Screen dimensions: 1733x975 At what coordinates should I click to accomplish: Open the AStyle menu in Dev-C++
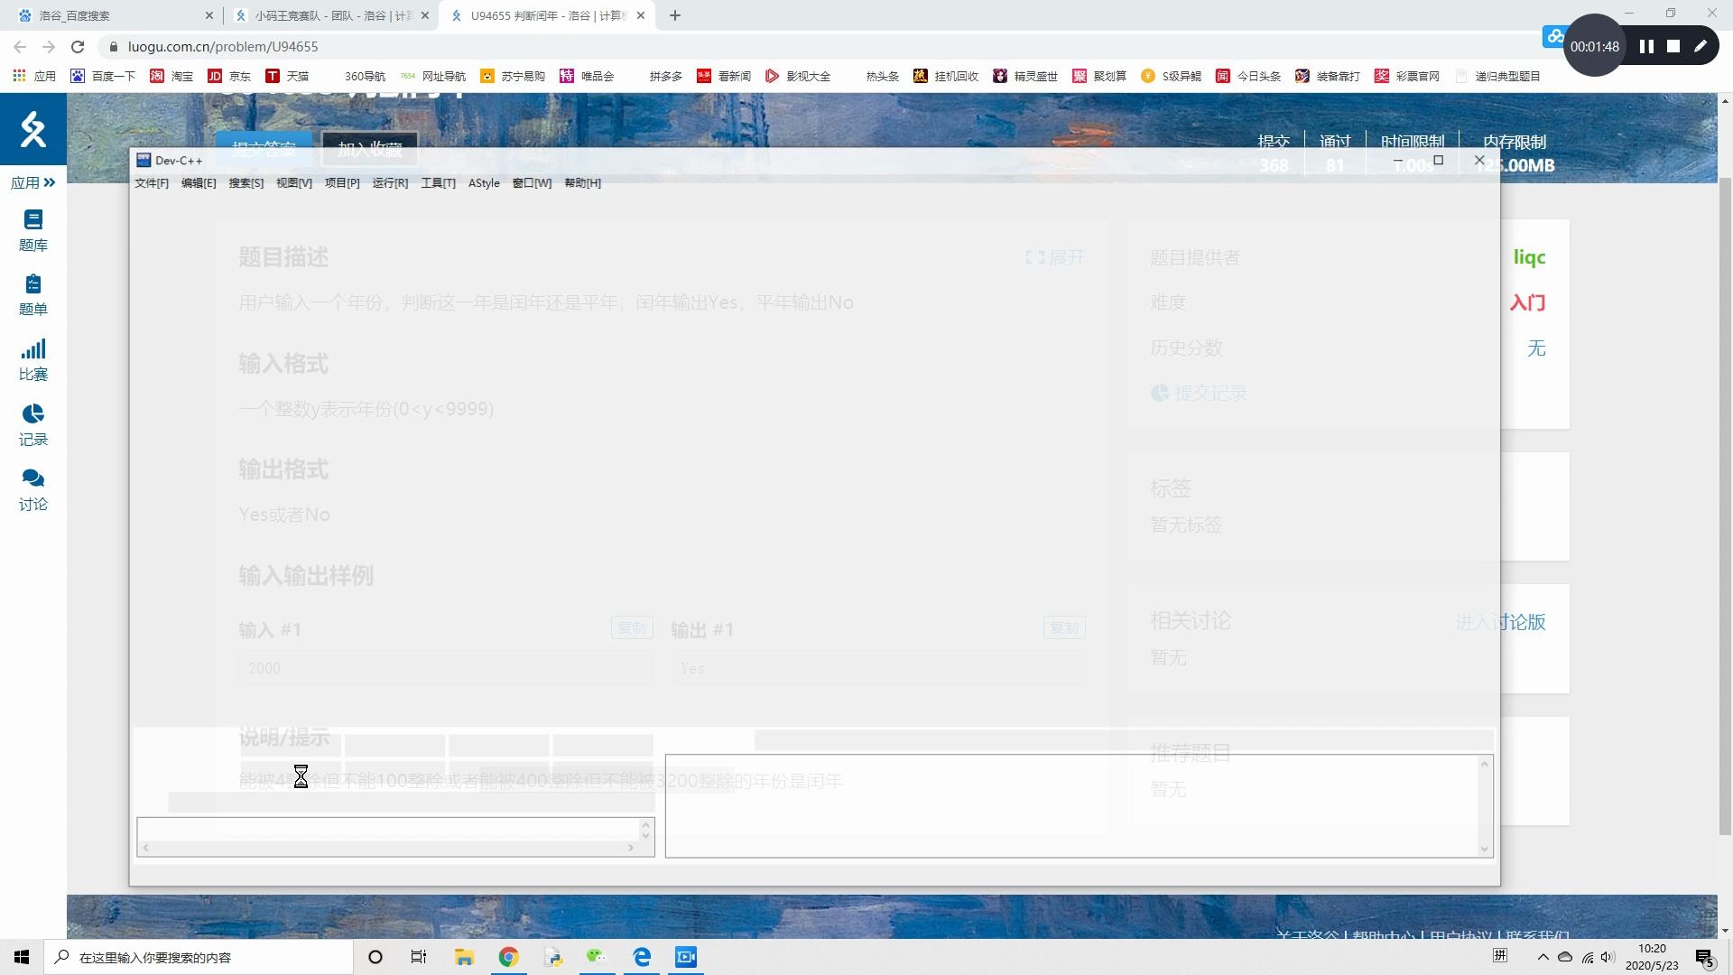click(484, 183)
